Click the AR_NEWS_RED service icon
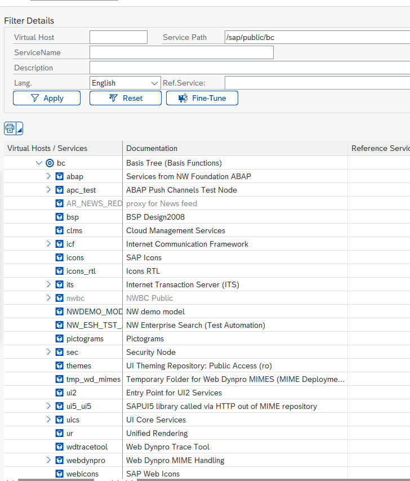 (60, 203)
